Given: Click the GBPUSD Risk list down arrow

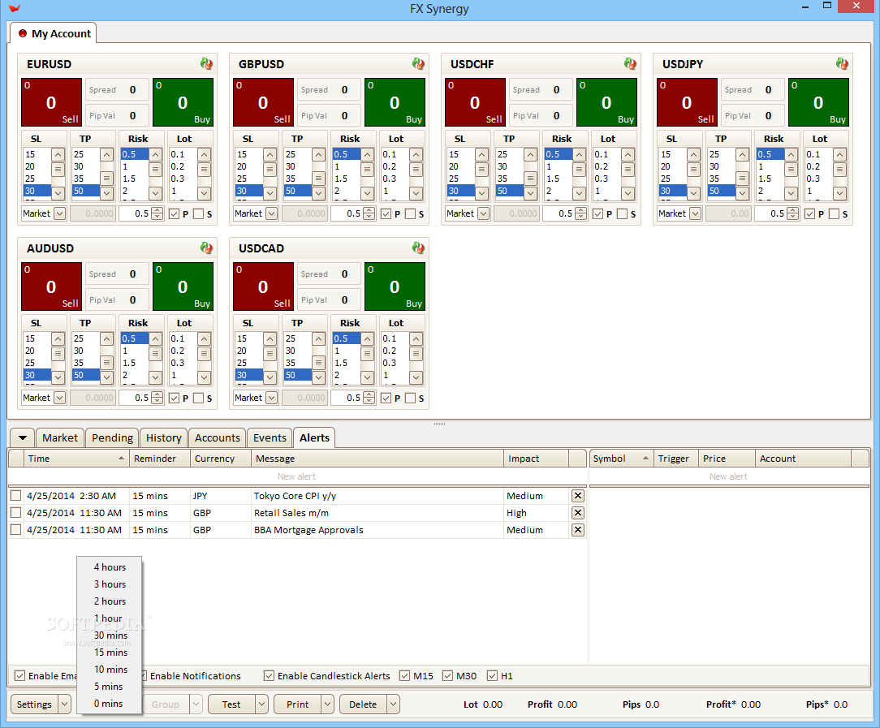Looking at the screenshot, I should (368, 193).
